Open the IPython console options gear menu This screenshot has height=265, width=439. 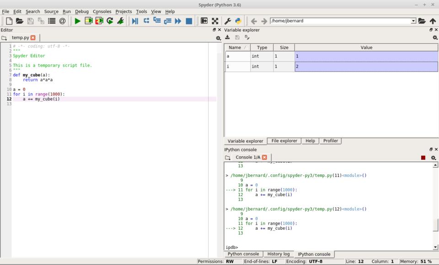click(x=433, y=158)
